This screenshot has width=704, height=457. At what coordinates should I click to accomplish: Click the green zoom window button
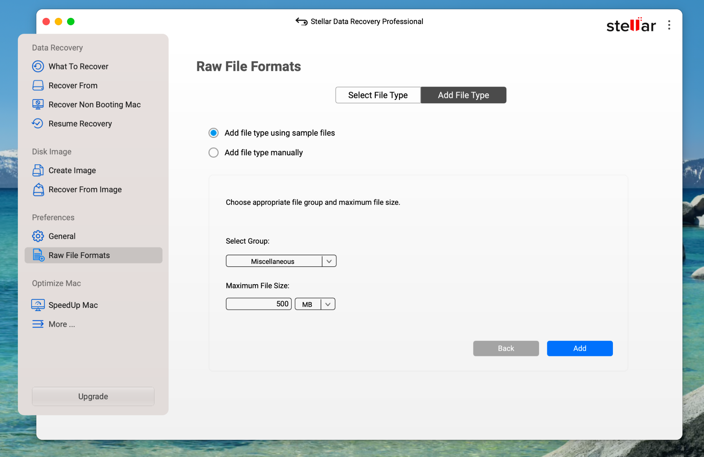point(71,22)
